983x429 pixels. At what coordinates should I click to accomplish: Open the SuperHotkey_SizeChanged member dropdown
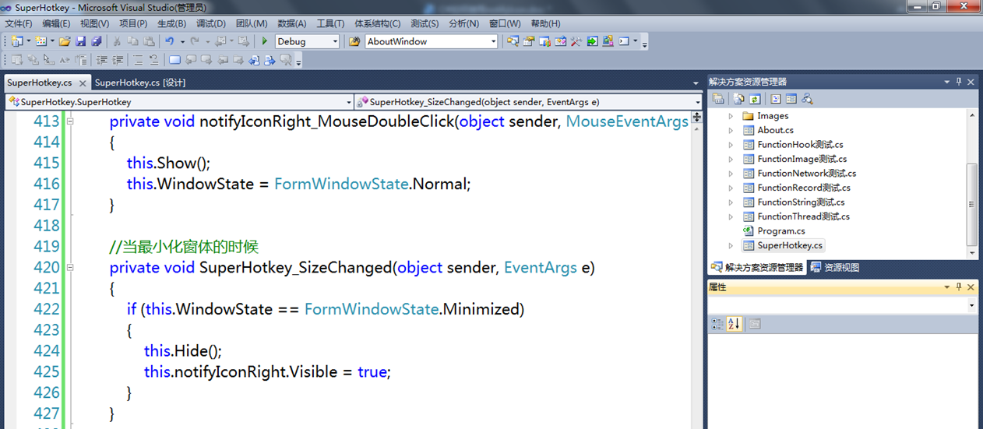click(697, 102)
